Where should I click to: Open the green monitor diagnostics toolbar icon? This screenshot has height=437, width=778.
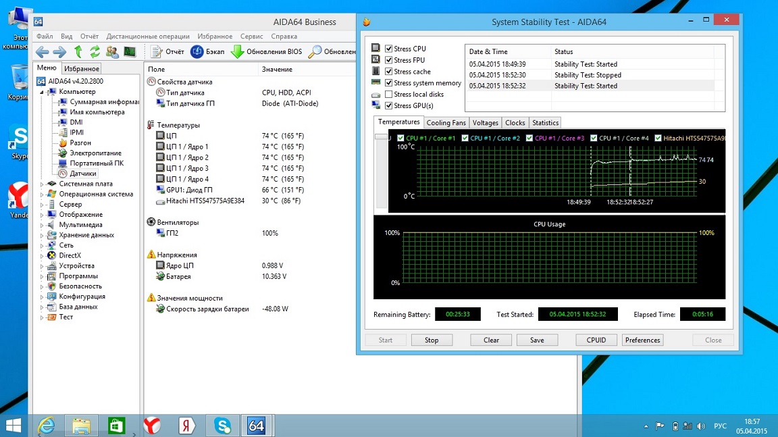[x=129, y=52]
